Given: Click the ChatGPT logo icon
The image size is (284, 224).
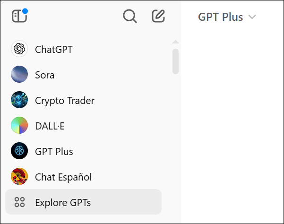Looking at the screenshot, I should (x=19, y=49).
